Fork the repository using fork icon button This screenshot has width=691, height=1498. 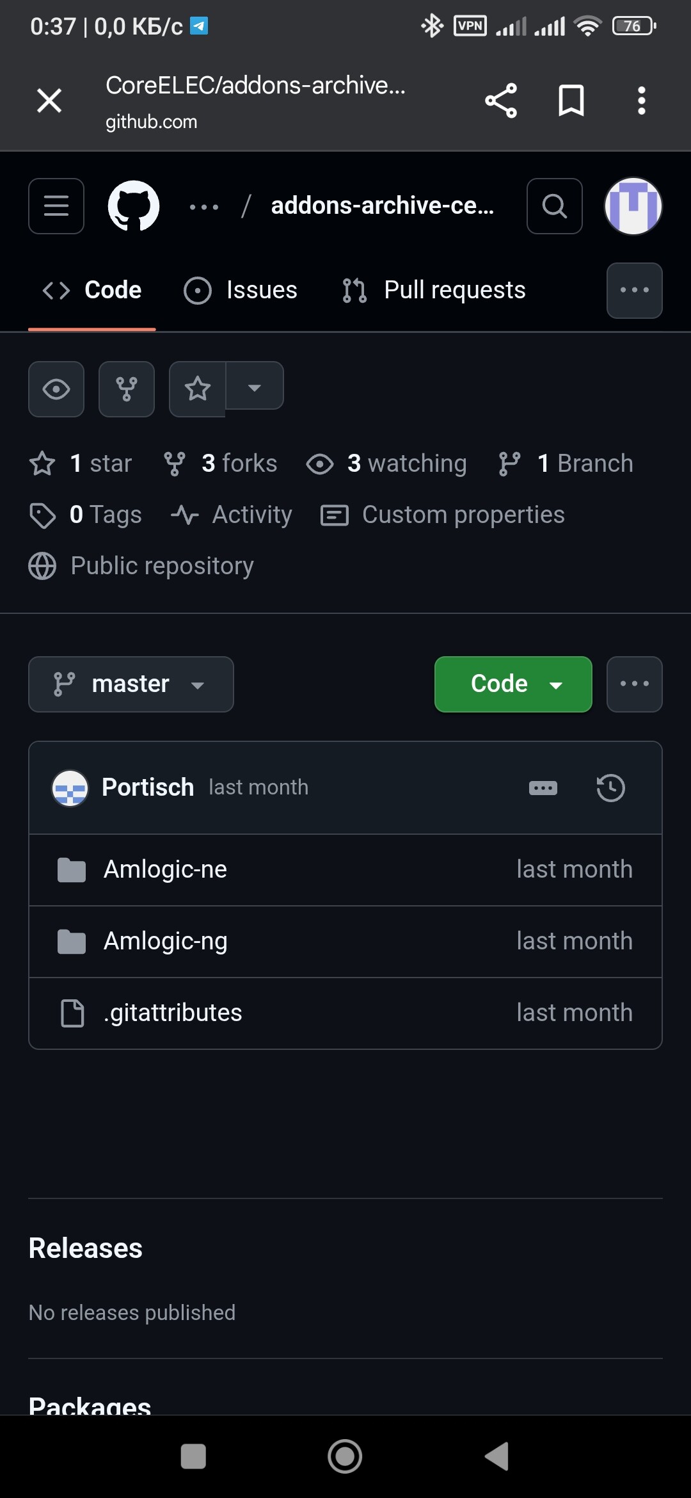click(x=127, y=389)
